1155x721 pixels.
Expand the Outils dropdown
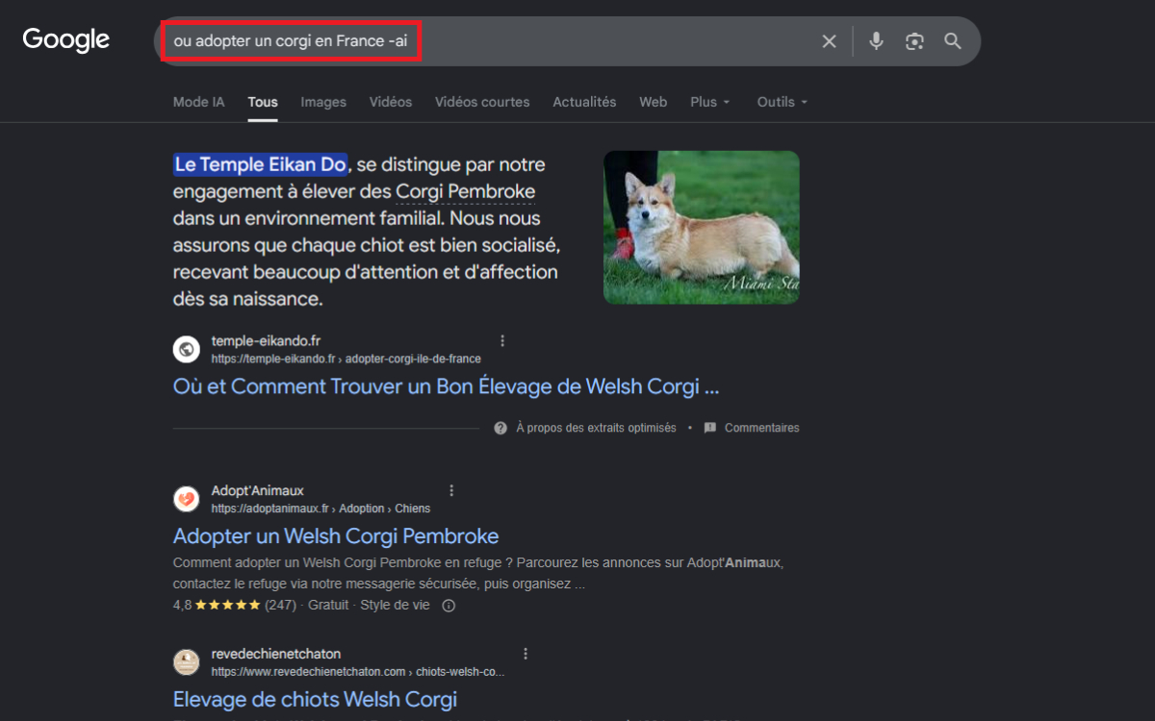[x=783, y=102]
